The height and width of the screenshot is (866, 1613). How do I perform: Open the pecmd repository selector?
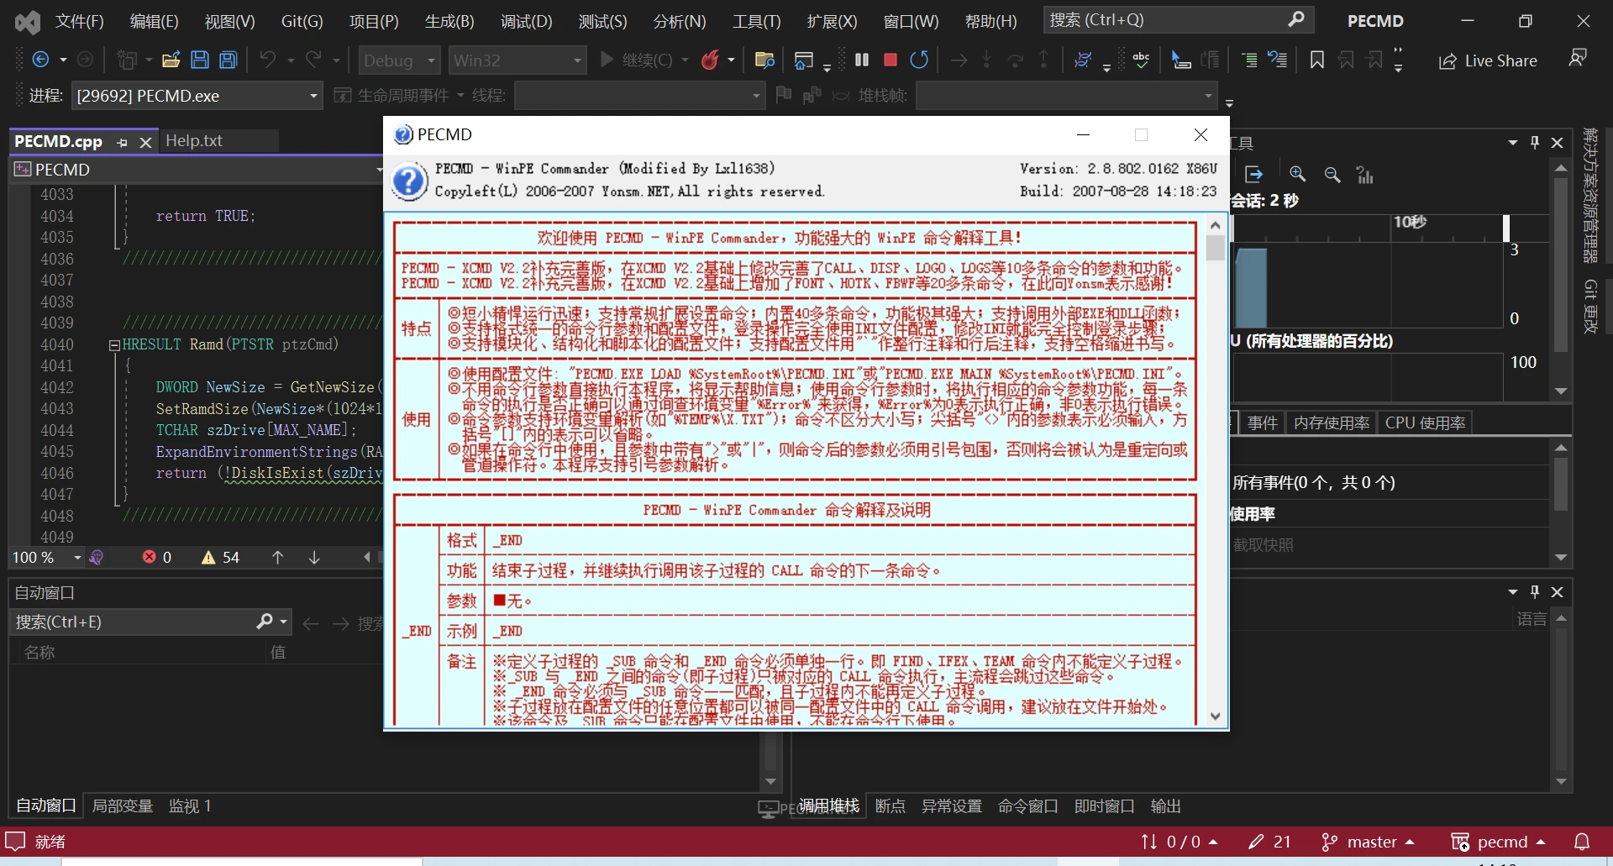1498,842
